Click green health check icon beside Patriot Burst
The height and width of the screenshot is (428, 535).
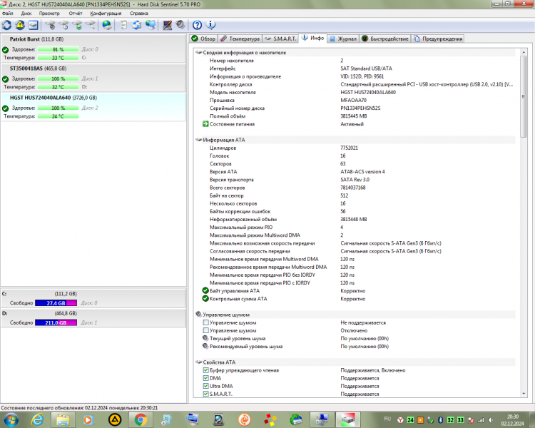pyautogui.click(x=6, y=49)
